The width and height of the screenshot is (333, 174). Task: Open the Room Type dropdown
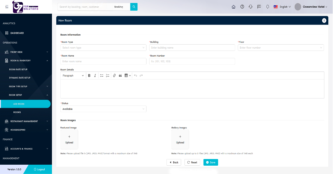[103, 48]
